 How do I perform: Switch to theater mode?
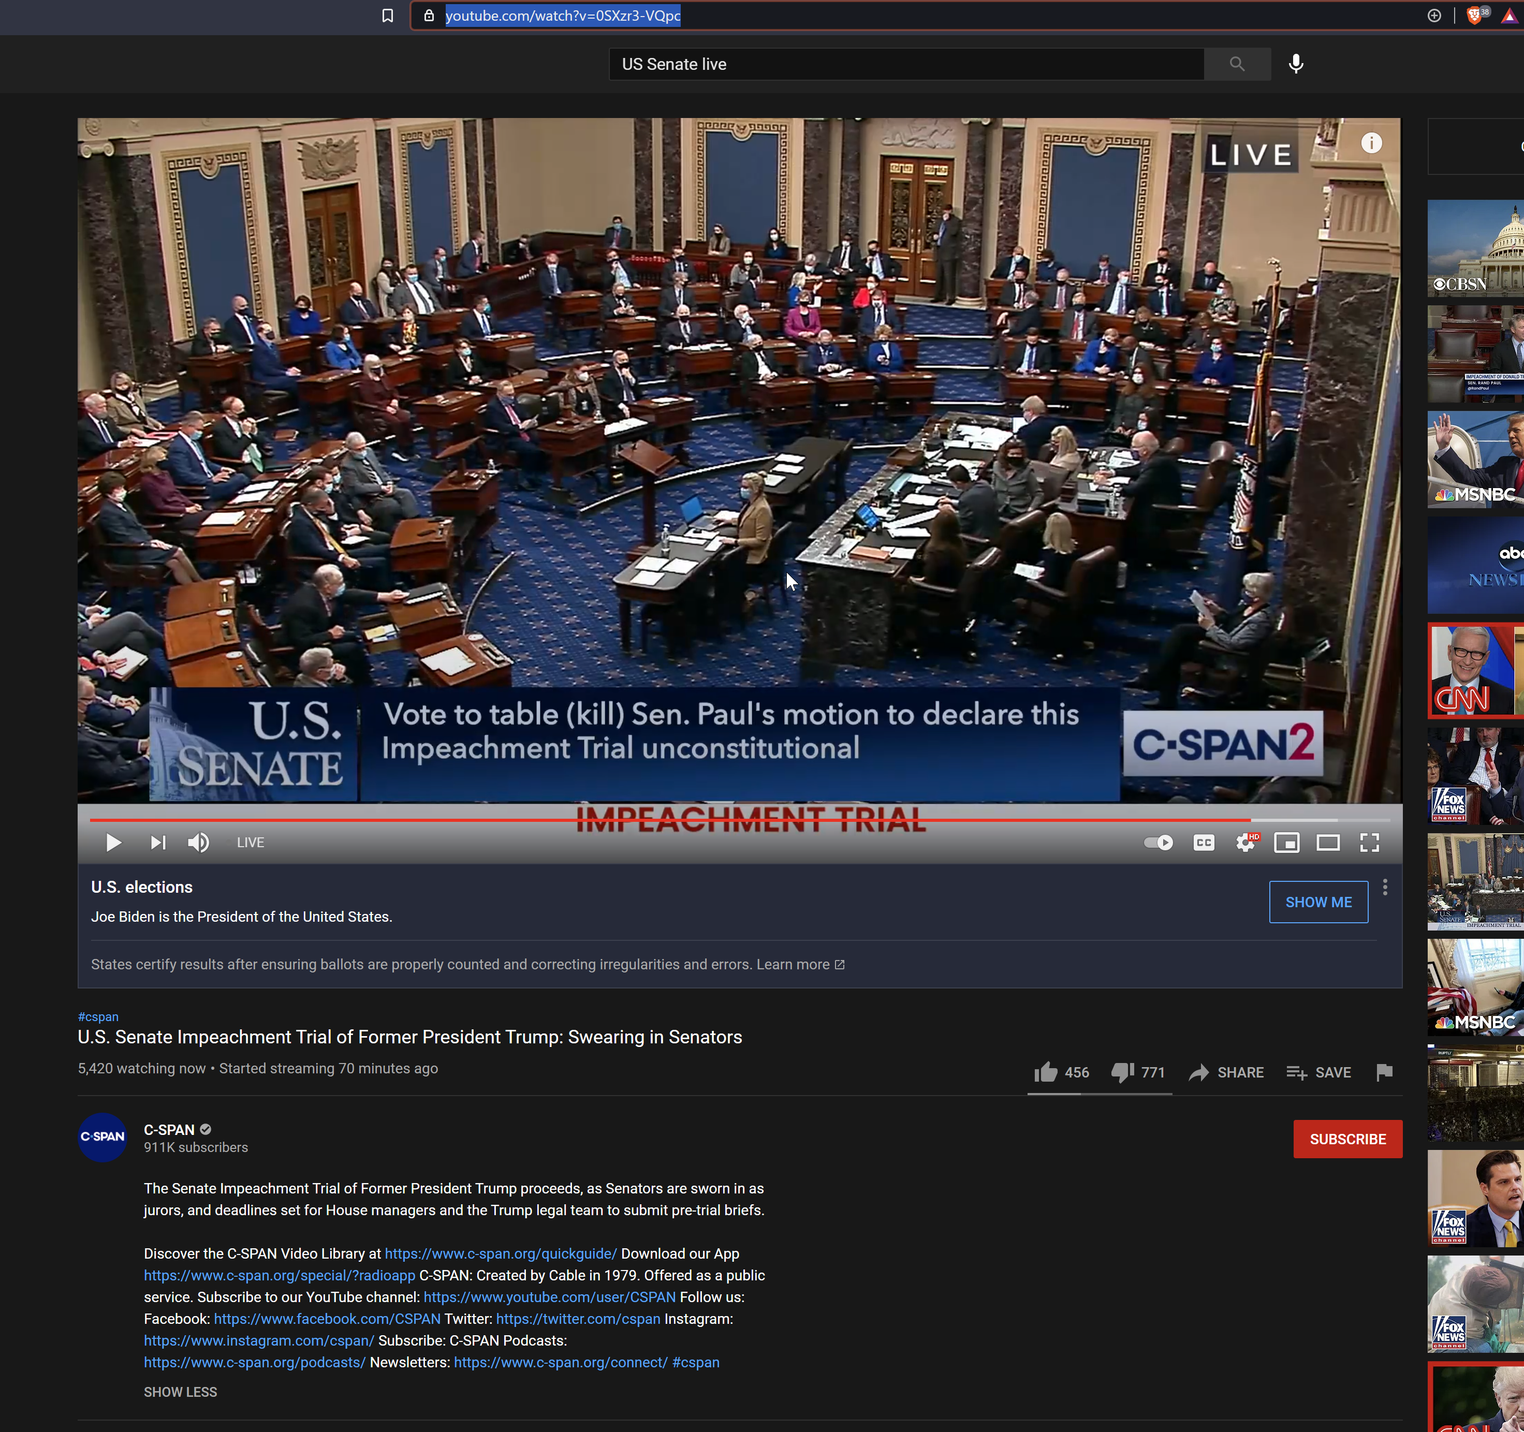point(1328,843)
